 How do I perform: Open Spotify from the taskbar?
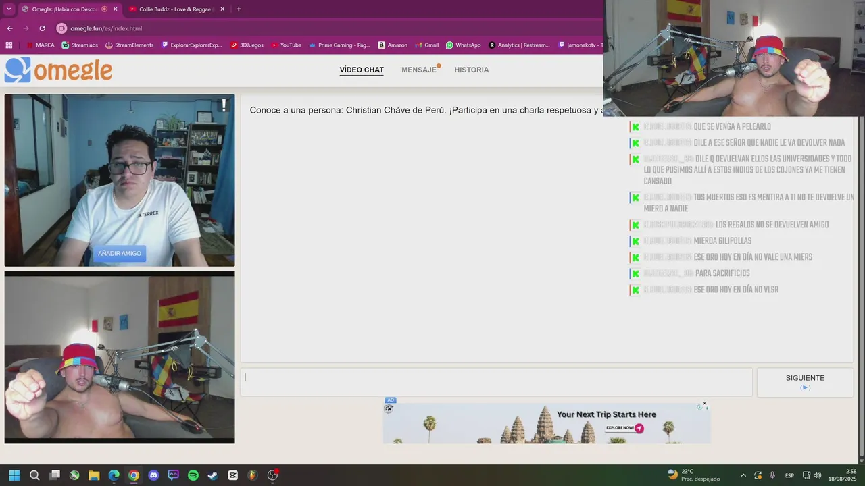coord(193,475)
